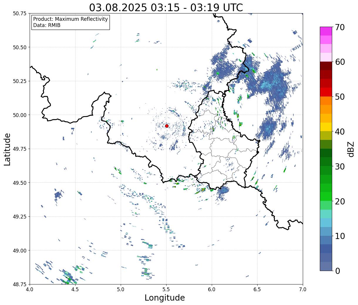Click the bright green 20 dBZ color band
The width and height of the screenshot is (358, 305).
[x=326, y=196]
